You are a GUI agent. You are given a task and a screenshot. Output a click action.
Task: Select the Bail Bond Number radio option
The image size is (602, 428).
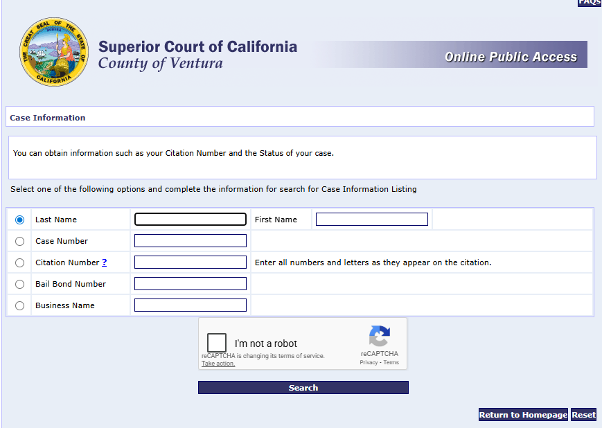pos(19,284)
